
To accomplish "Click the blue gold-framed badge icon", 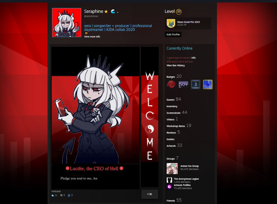I will coord(208,84).
